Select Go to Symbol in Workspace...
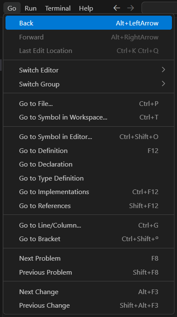 [x=89, y=117]
